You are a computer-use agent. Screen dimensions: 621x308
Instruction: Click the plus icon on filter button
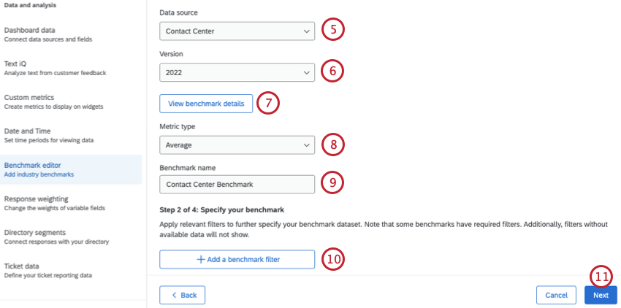[199, 259]
